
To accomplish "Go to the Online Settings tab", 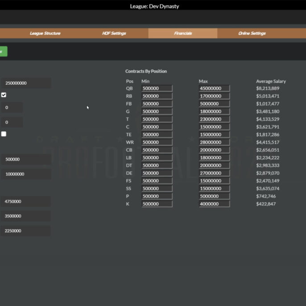I will click(x=252, y=33).
